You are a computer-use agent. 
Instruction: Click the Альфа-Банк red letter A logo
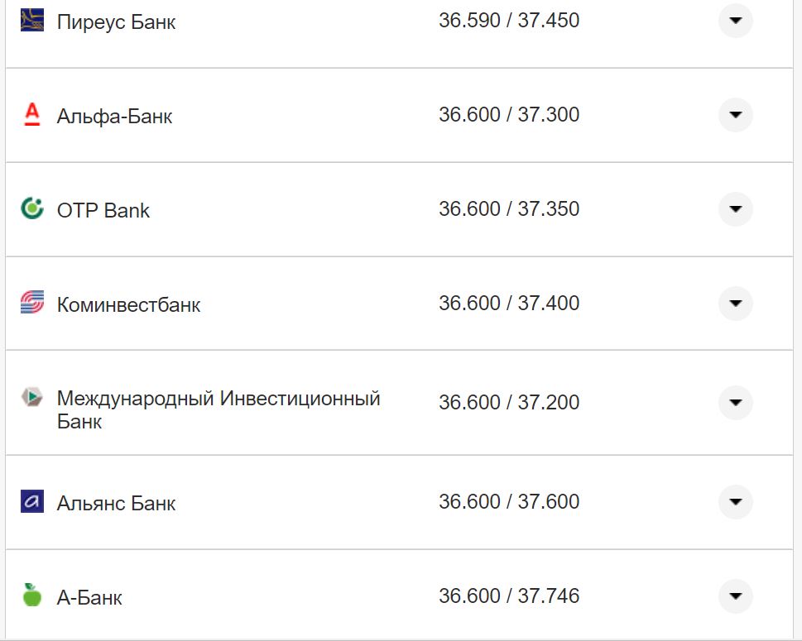31,115
